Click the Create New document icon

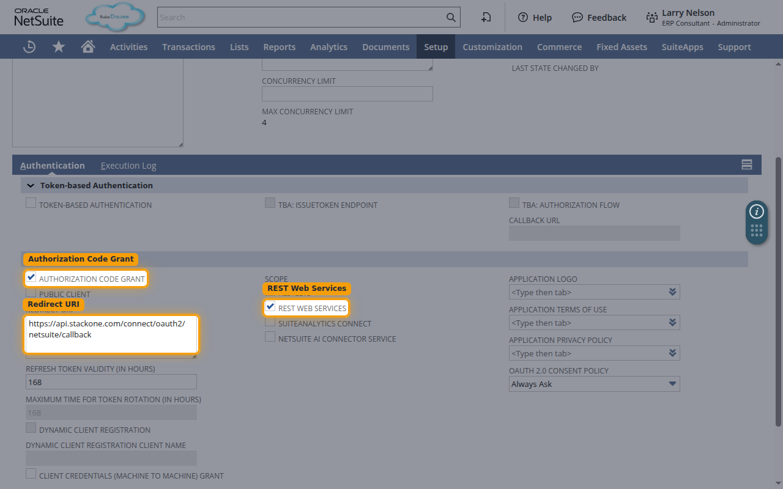click(x=486, y=17)
